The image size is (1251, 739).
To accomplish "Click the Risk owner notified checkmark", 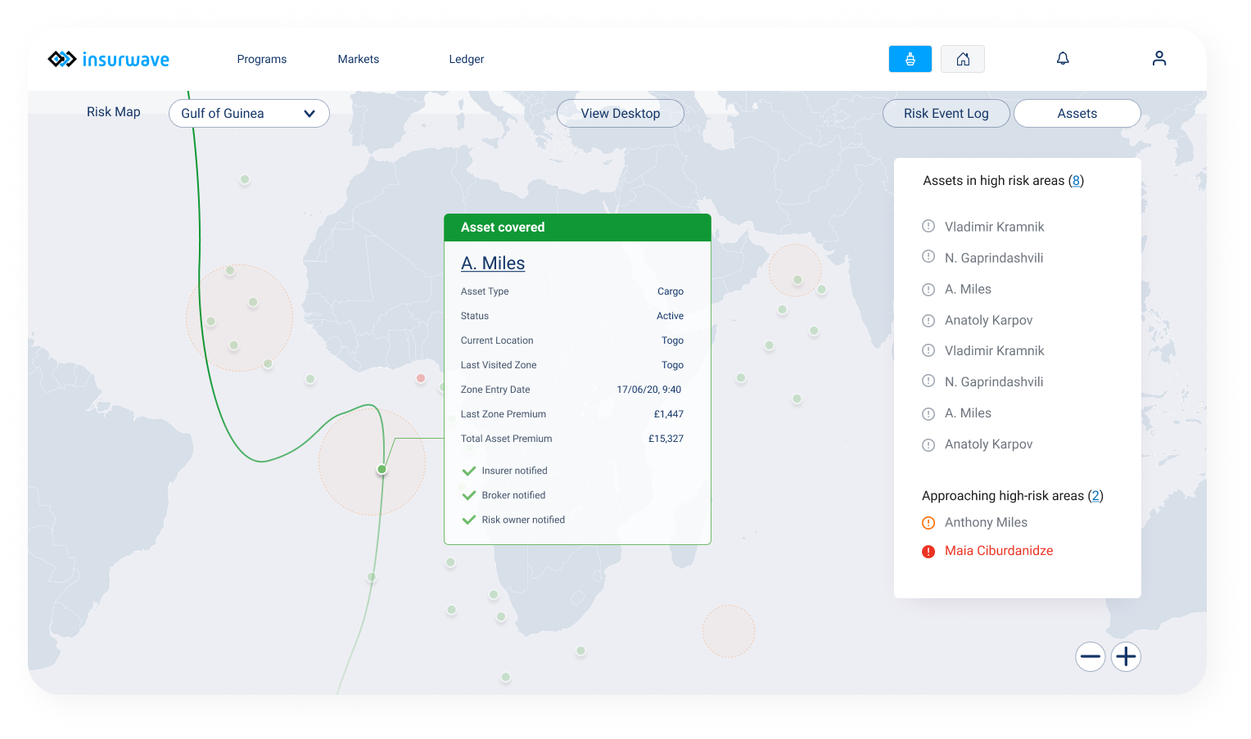I will point(469,520).
